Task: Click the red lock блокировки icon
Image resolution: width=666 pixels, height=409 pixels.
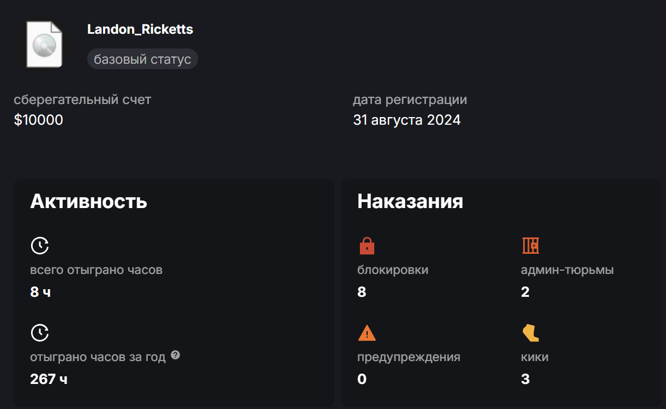Action: [x=367, y=246]
